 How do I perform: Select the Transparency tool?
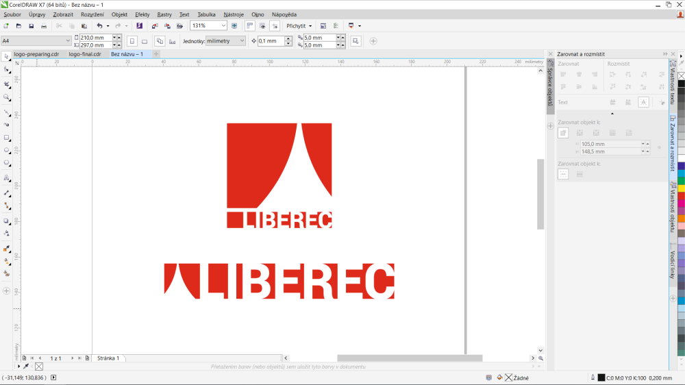[x=6, y=234]
